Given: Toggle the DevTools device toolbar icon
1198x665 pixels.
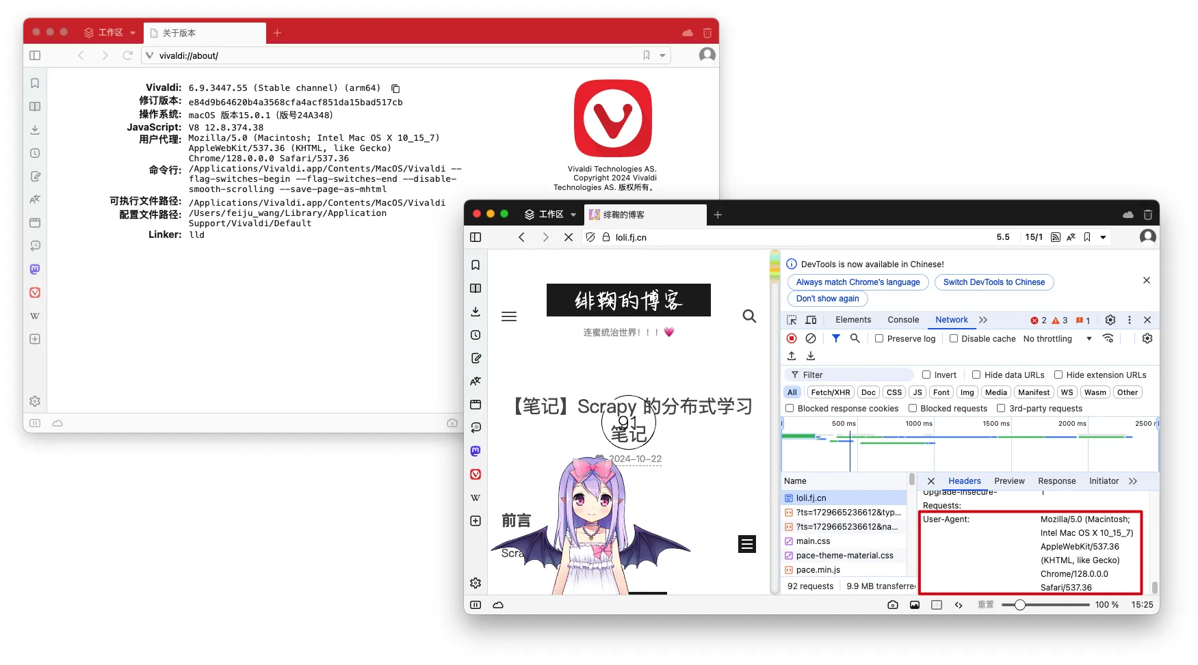Looking at the screenshot, I should (811, 320).
